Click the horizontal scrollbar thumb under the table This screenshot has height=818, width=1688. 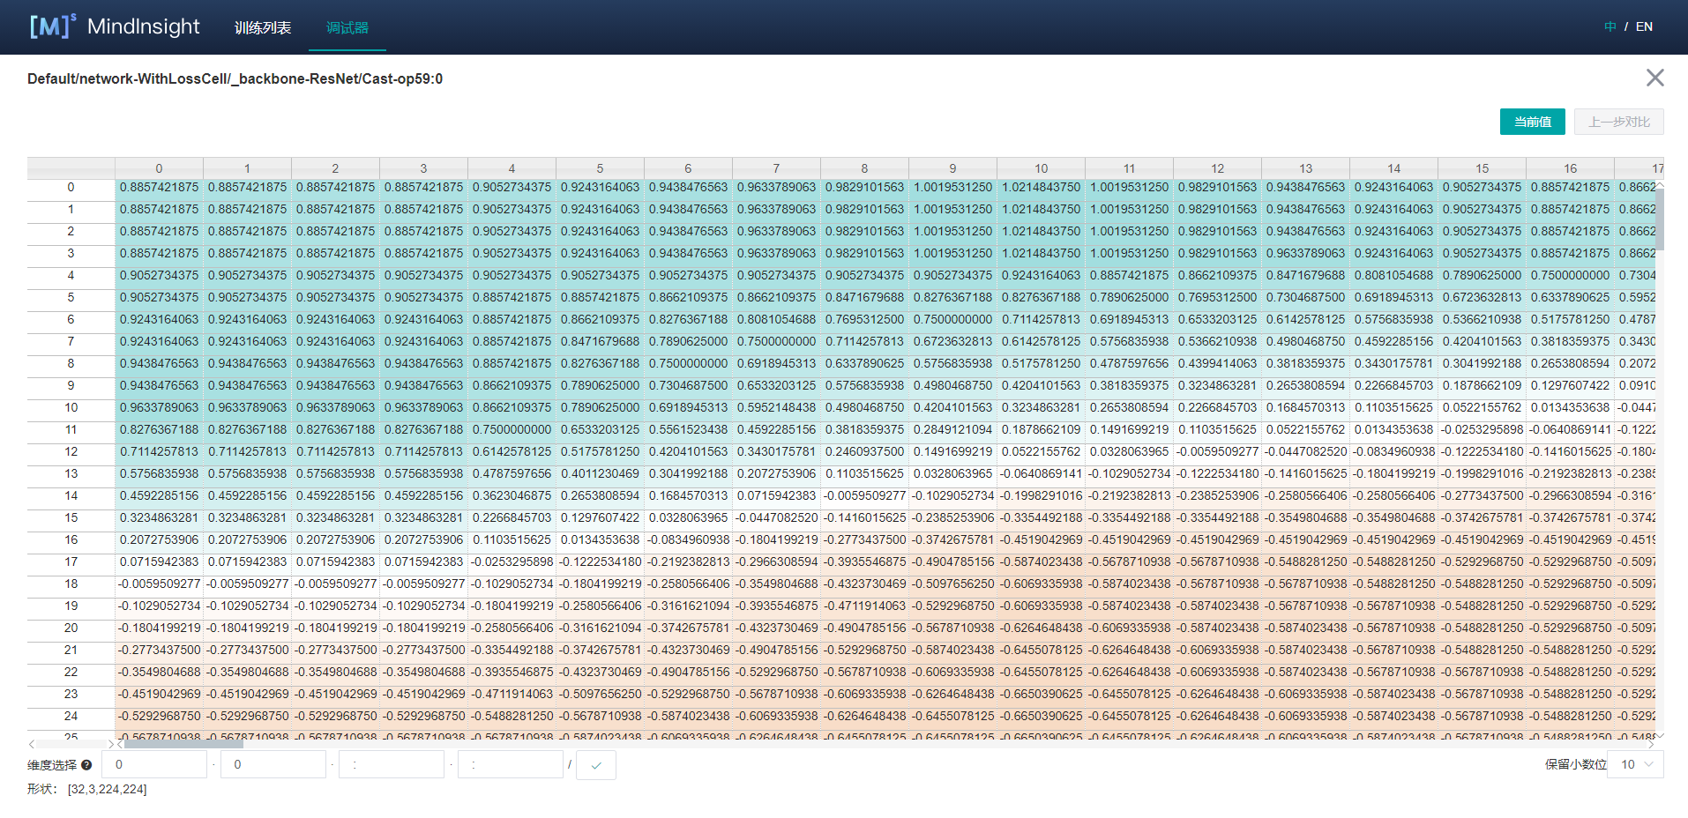tap(181, 744)
